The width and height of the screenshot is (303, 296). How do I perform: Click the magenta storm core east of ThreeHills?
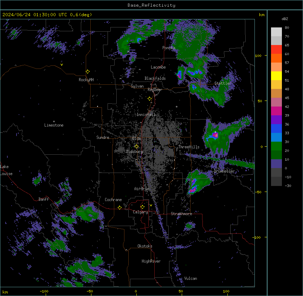pos(215,135)
